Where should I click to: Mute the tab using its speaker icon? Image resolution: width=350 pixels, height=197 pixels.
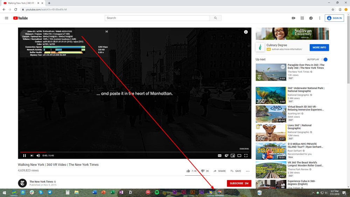tap(39, 3)
